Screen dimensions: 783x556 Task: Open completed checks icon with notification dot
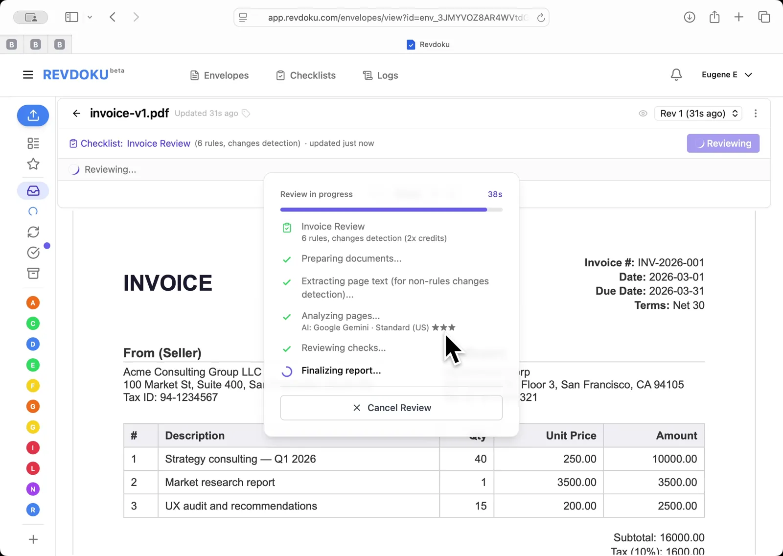[33, 253]
